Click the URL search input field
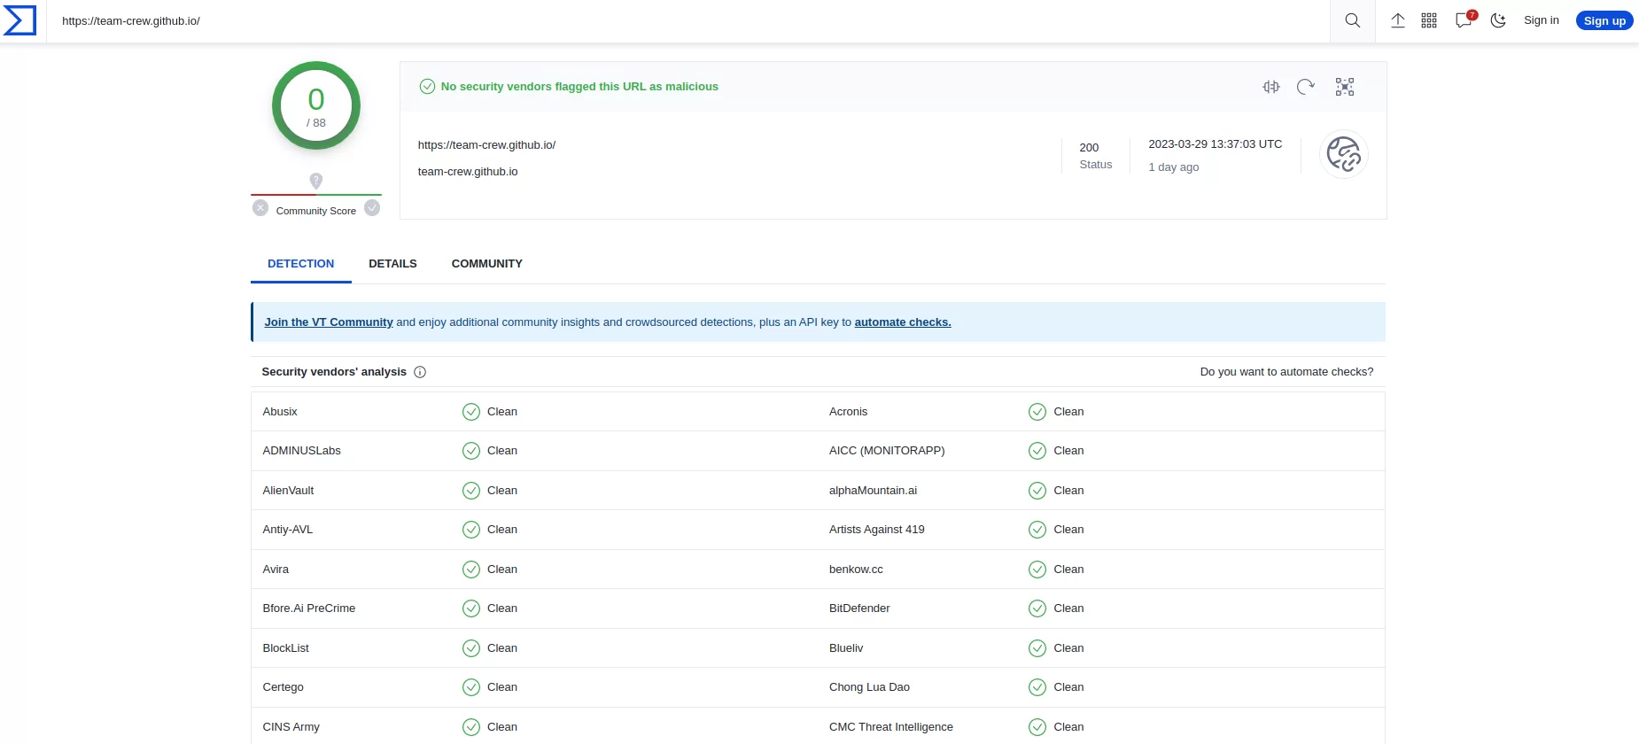The height and width of the screenshot is (744, 1639). tap(688, 20)
